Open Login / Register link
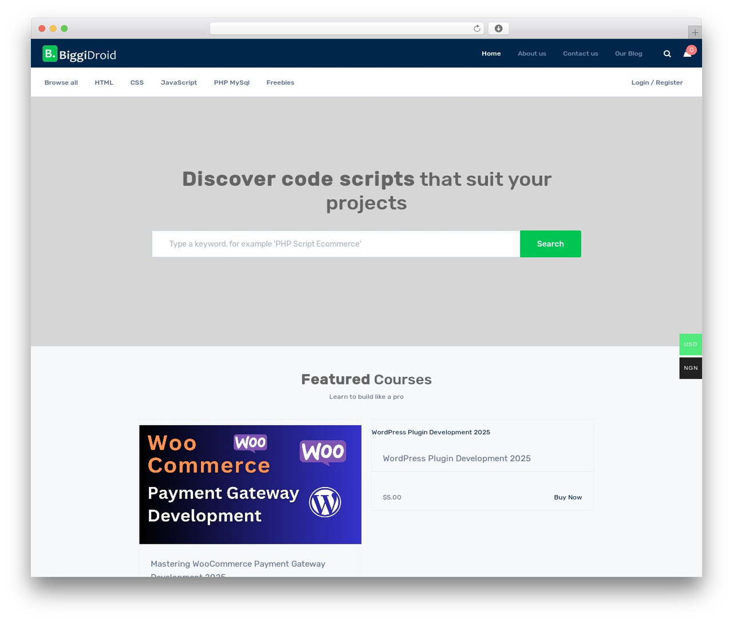The height and width of the screenshot is (621, 733). click(657, 82)
